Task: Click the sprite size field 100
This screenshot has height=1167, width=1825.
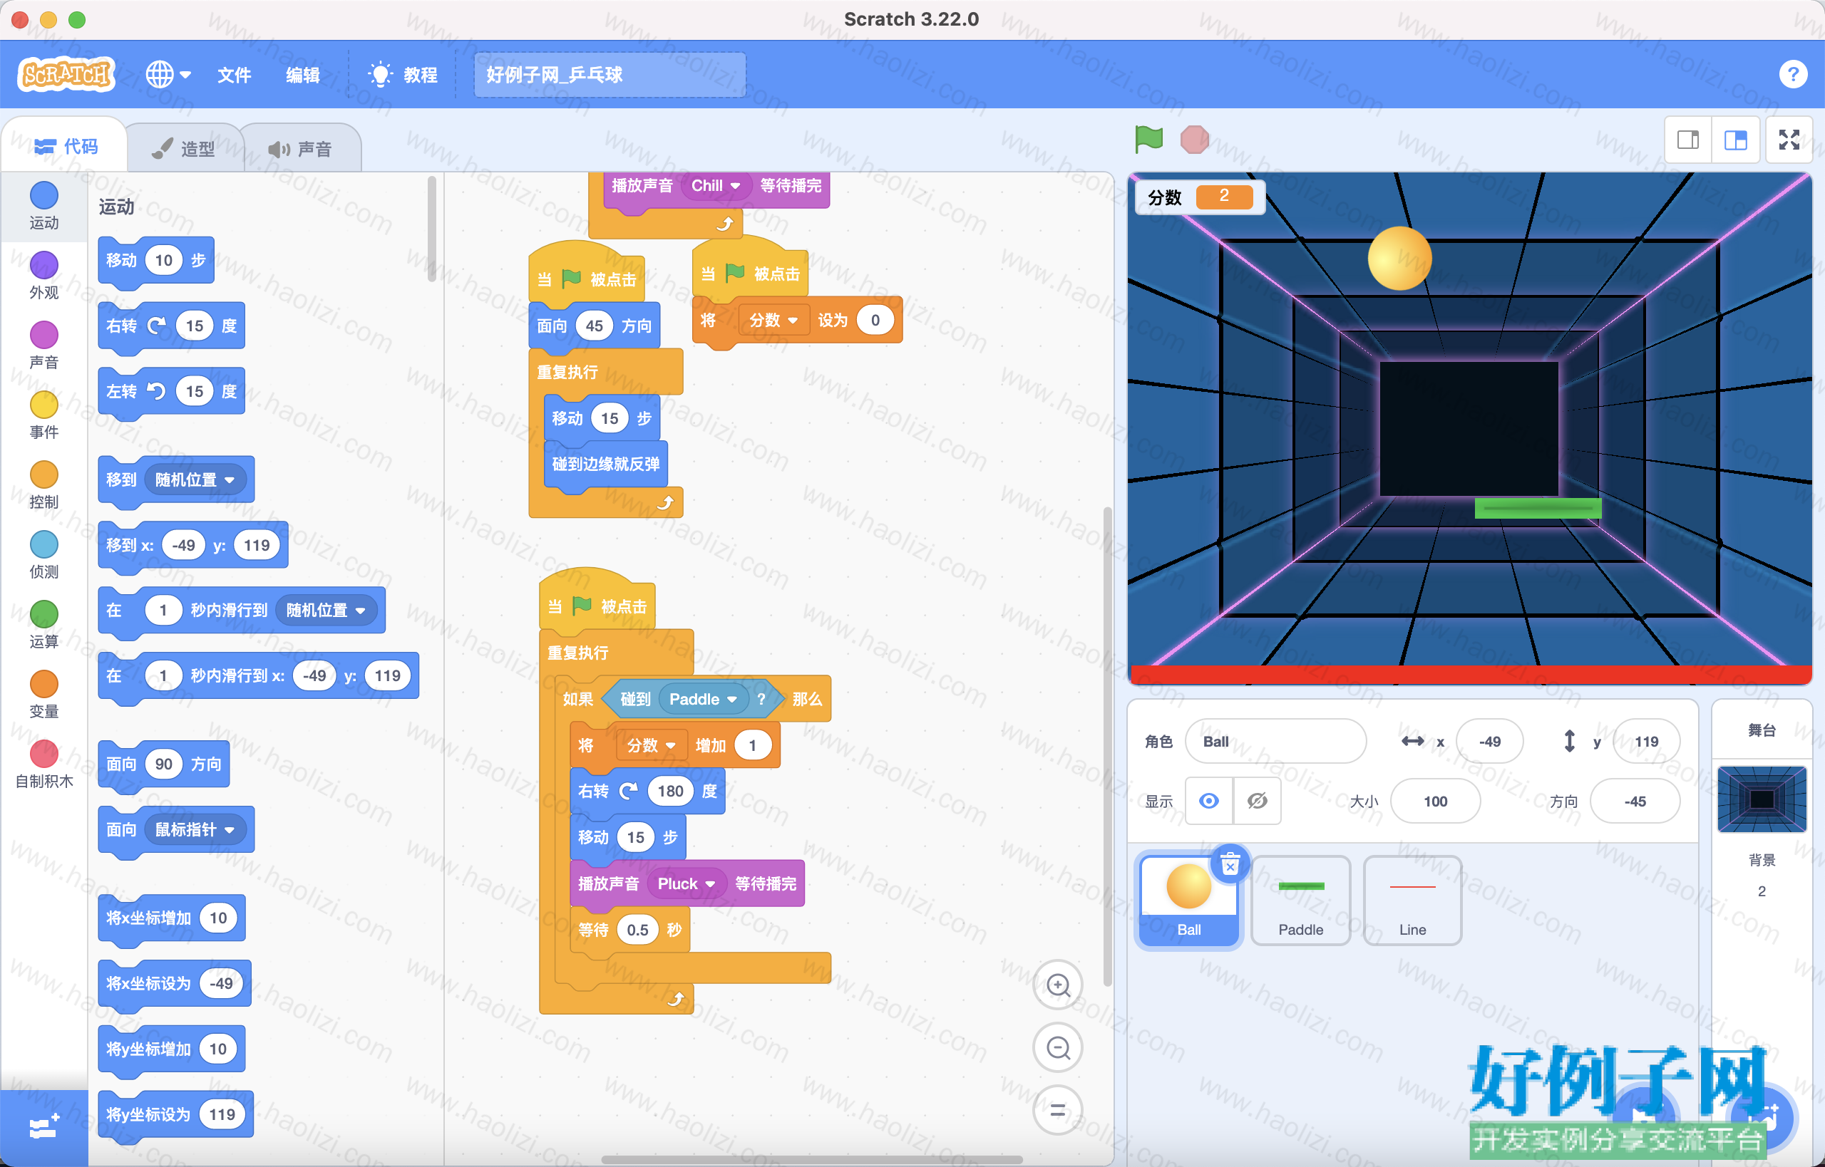Action: pos(1435,801)
